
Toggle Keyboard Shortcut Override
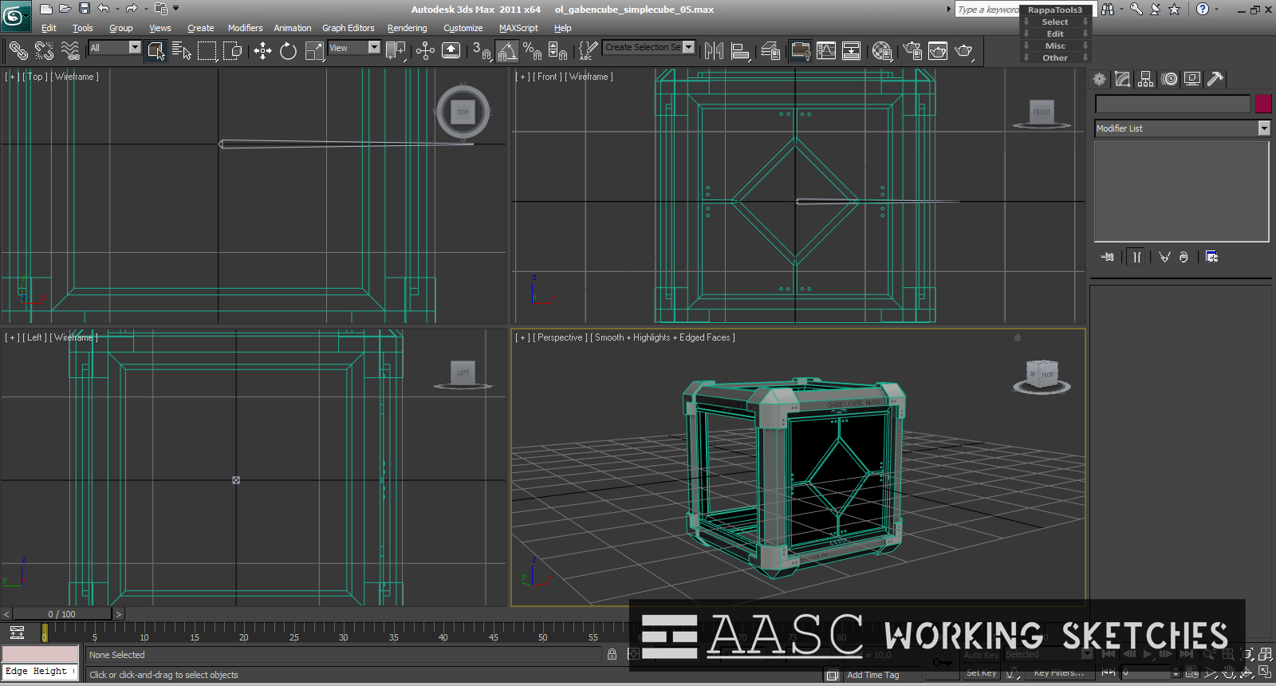pyautogui.click(x=451, y=51)
